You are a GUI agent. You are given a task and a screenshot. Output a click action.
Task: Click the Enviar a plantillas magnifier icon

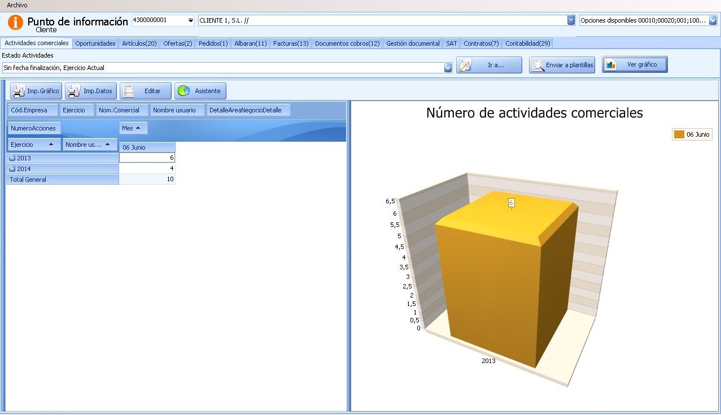pyautogui.click(x=537, y=65)
